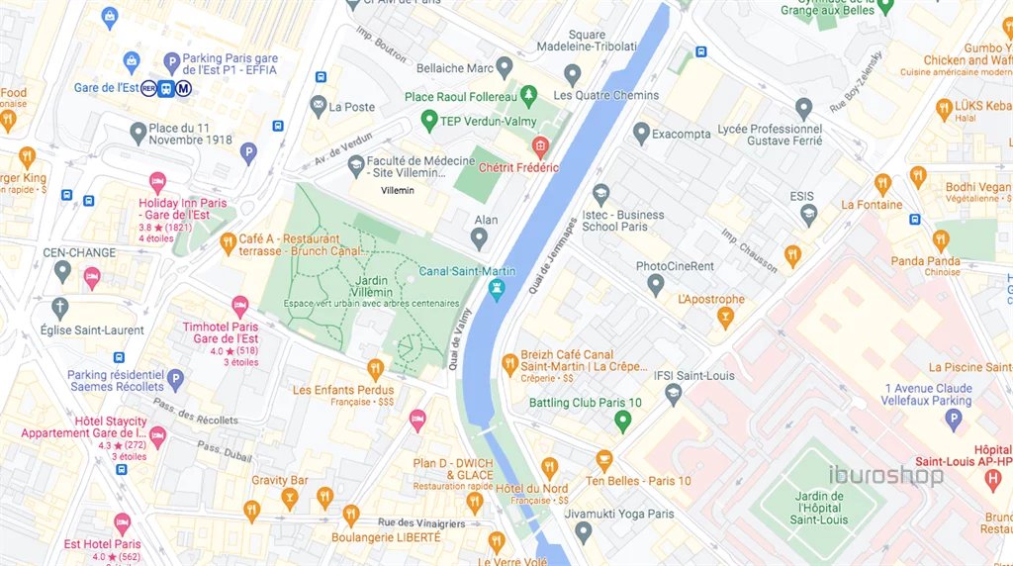1013x566 pixels.
Task: Select the Istec - Business School Paris label
Action: (623, 221)
